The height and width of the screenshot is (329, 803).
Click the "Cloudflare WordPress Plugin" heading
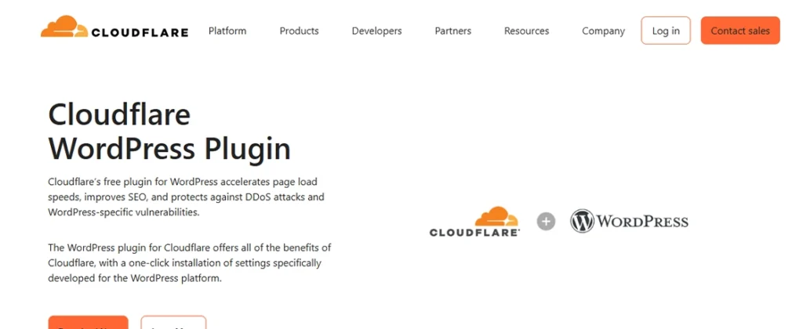point(169,132)
